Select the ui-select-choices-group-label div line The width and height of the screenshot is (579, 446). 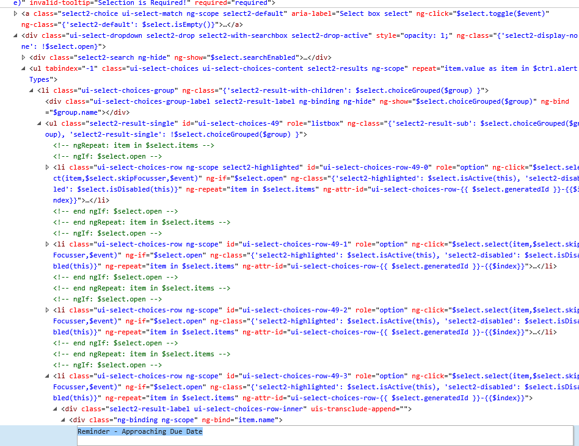click(x=307, y=107)
